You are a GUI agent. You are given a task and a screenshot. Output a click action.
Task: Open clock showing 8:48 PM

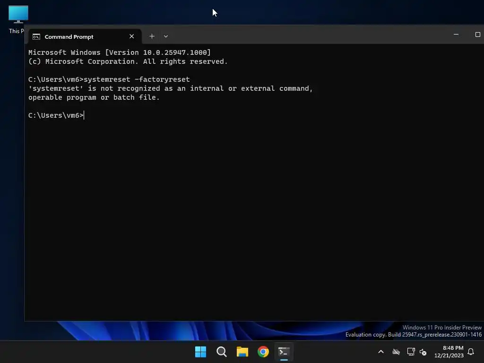[x=449, y=352]
